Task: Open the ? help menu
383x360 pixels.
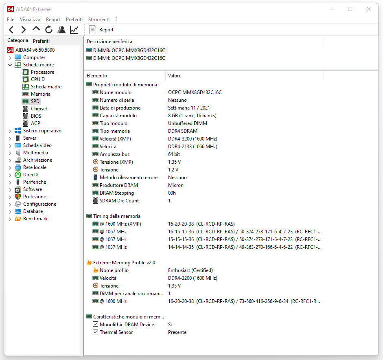Action: [116, 19]
